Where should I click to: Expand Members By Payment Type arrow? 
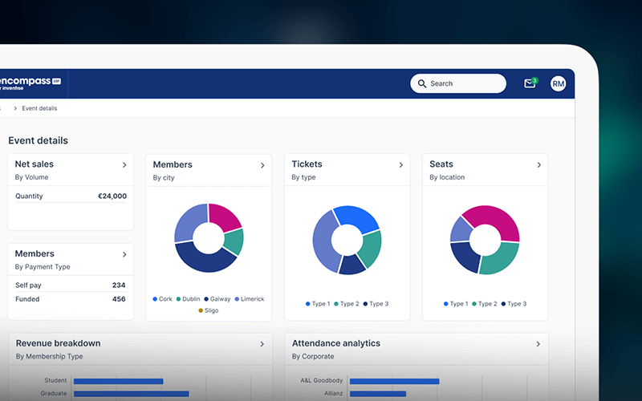[124, 255]
